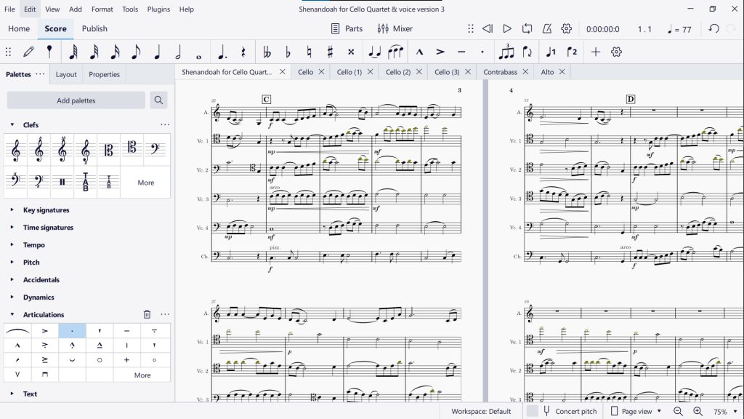The width and height of the screenshot is (744, 419).
Task: Apply the natural accidental
Action: coord(309,52)
